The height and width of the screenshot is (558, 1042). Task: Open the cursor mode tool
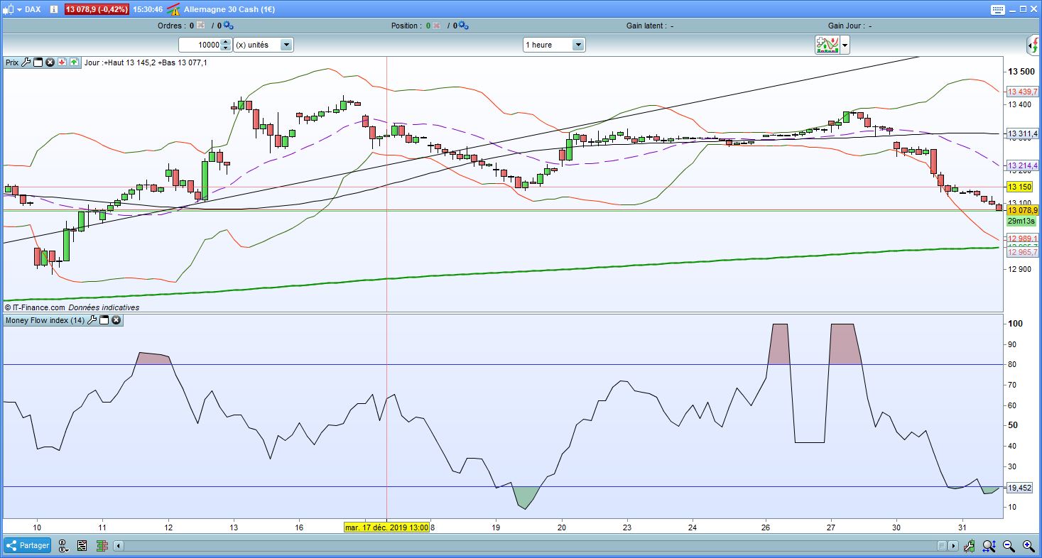coord(63,545)
